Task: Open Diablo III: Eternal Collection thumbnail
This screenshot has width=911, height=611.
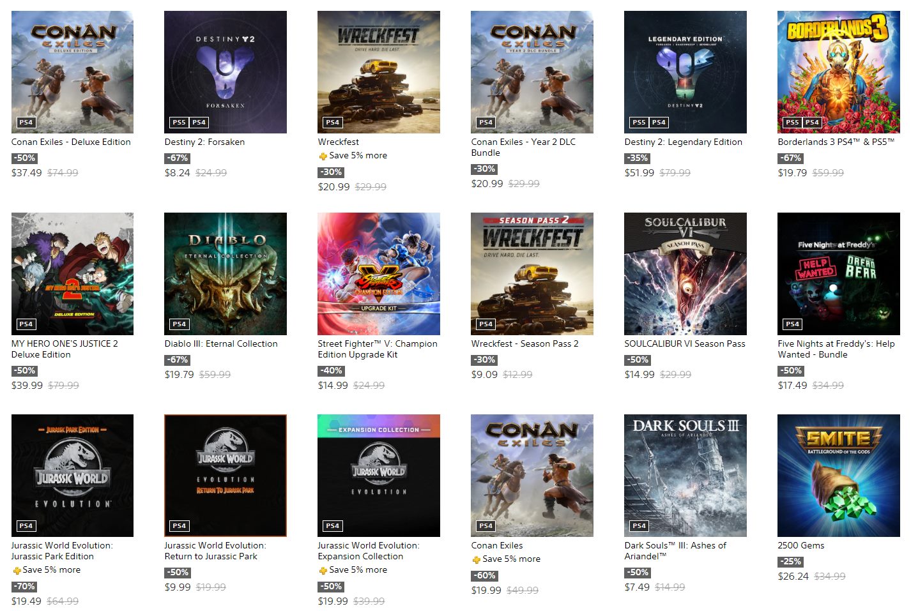Action: [226, 274]
